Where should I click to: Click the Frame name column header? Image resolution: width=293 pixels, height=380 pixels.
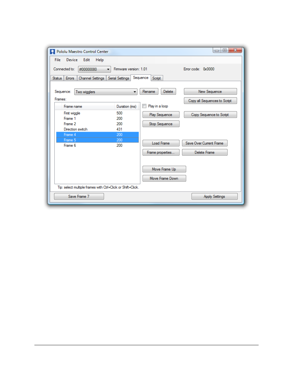click(x=88, y=106)
